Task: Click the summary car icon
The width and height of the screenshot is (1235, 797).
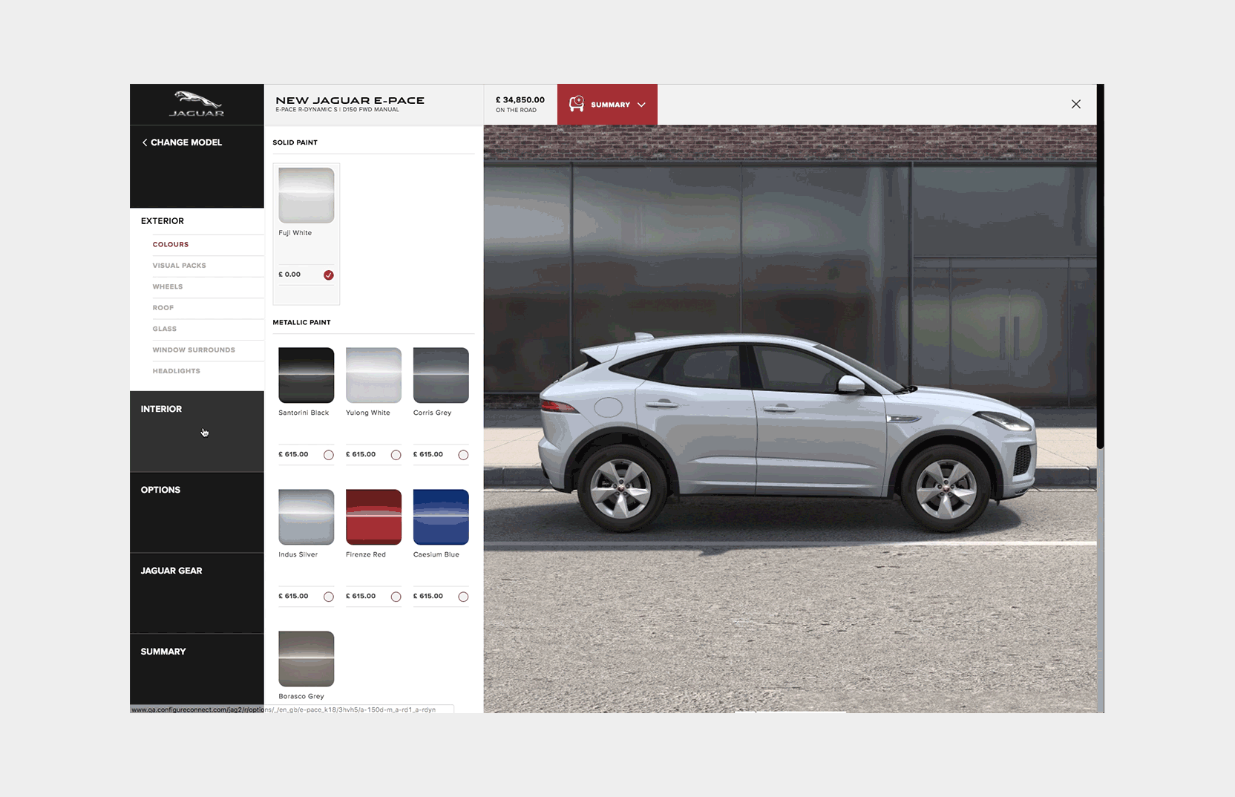Action: coord(577,104)
